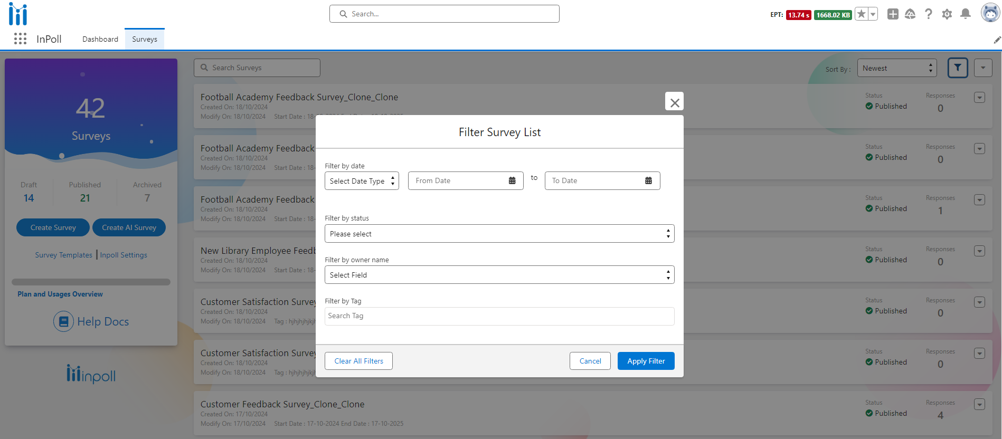This screenshot has height=439, width=1002.
Task: Open the Filter by owner name dropdown
Action: point(499,275)
